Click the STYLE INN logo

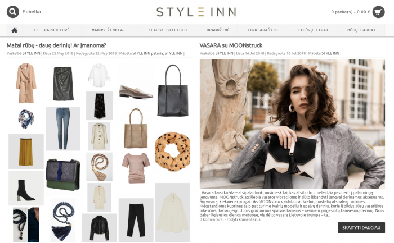[196, 12]
